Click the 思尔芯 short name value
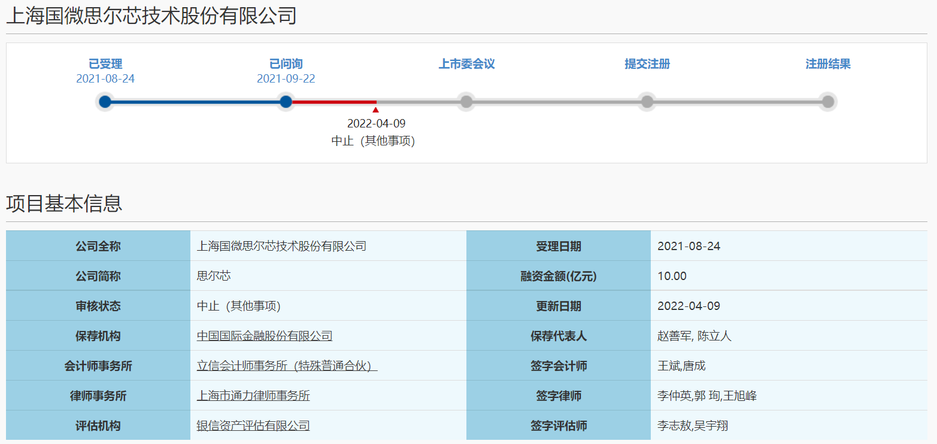This screenshot has width=937, height=444. (x=214, y=276)
